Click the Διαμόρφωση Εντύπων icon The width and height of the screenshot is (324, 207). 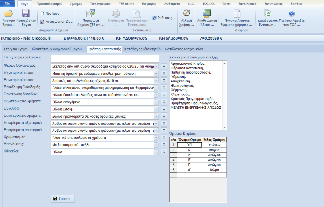(268, 14)
